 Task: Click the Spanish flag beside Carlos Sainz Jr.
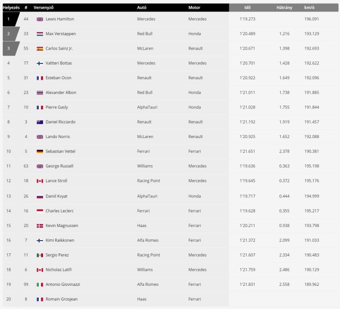tap(40, 49)
